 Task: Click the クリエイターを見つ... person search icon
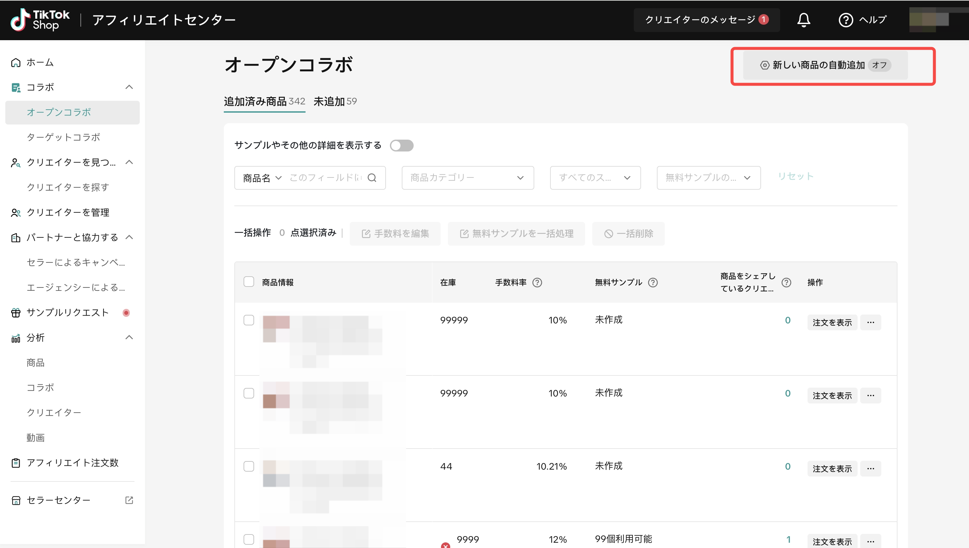15,163
